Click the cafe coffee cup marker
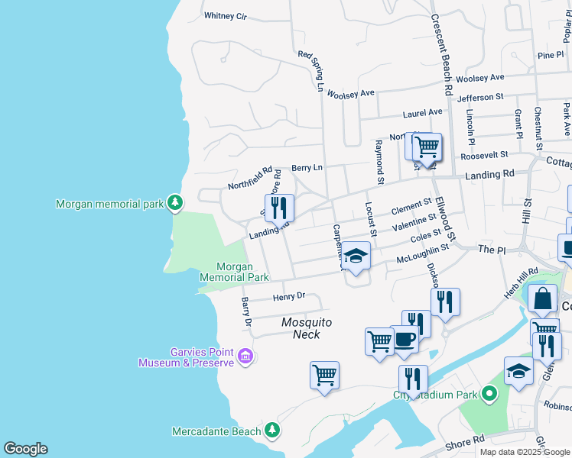Image resolution: width=572 pixels, height=458 pixels. pos(404,340)
